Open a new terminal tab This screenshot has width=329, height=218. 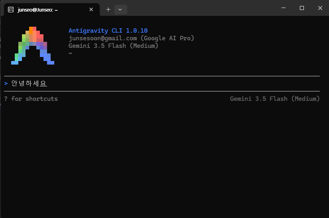point(108,10)
